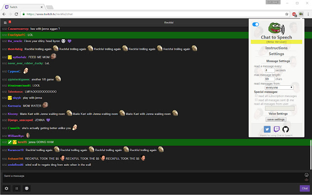Click the face emote button next to viewer list

click(27, 188)
